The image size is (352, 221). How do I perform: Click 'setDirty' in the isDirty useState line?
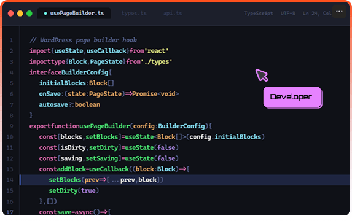tap(103, 147)
